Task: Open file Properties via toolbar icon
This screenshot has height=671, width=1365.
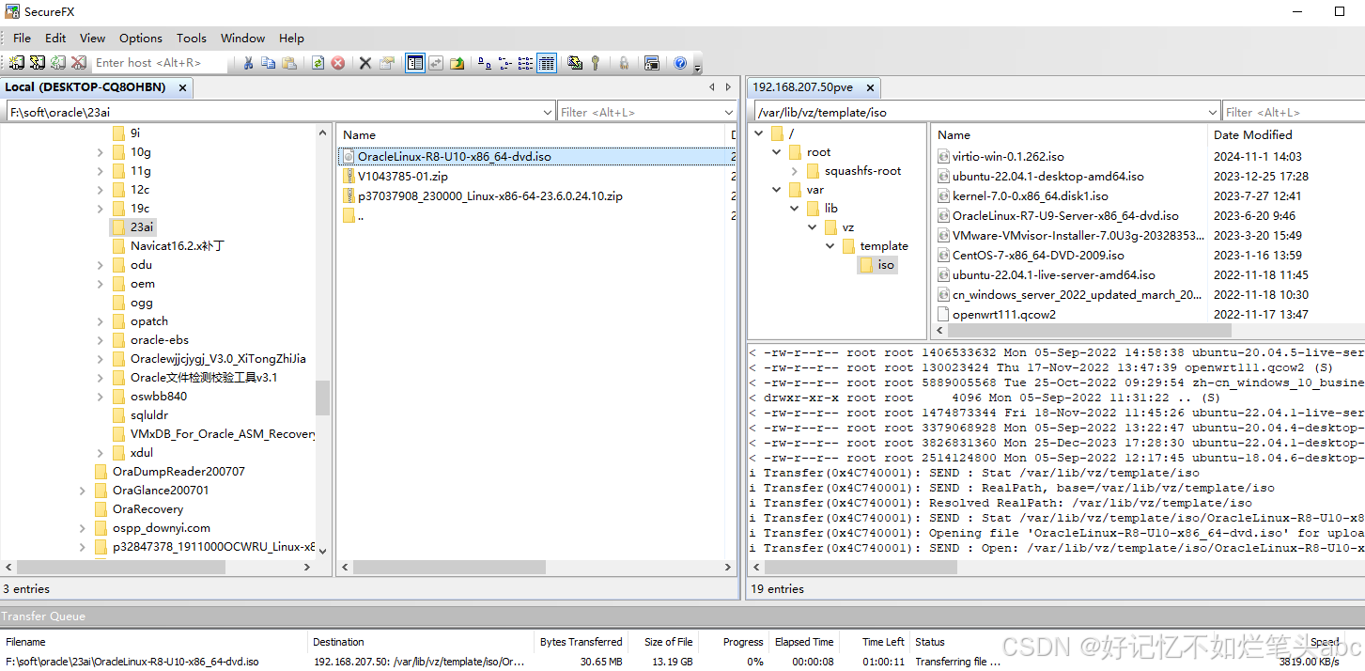Action: tap(387, 63)
